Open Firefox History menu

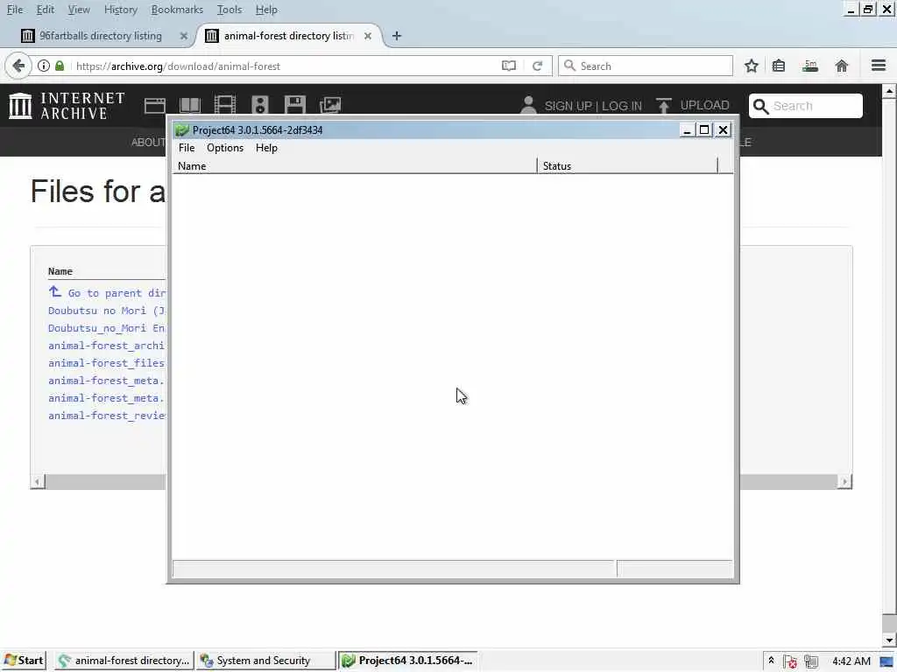click(x=120, y=10)
